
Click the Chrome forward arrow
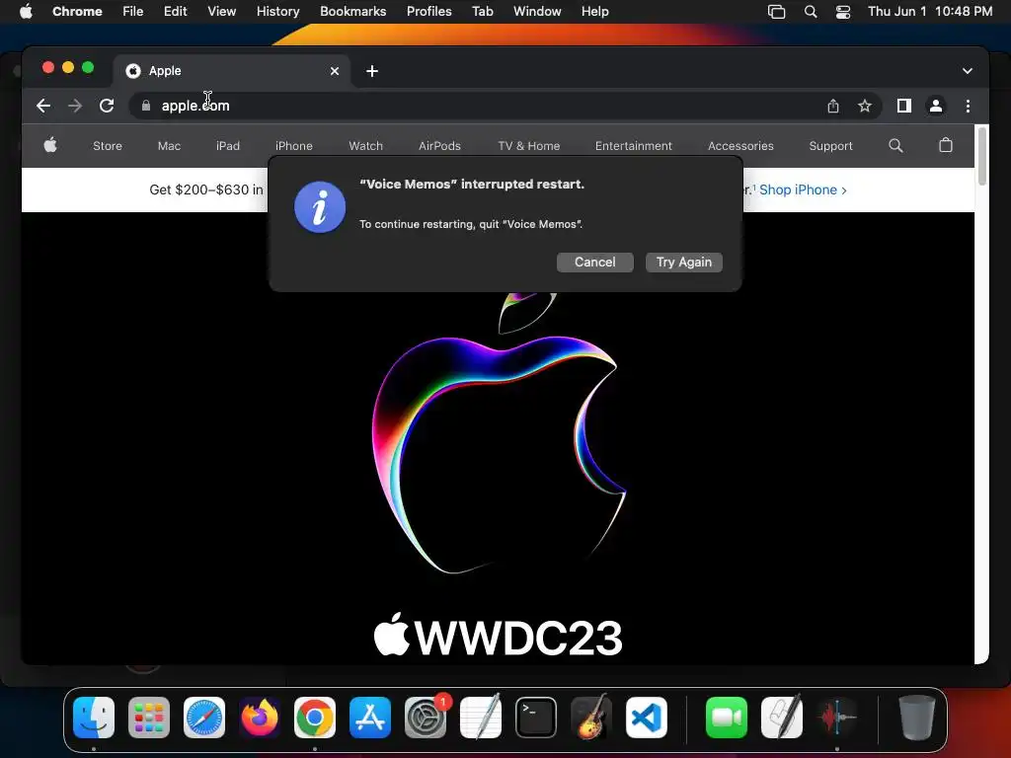click(75, 106)
